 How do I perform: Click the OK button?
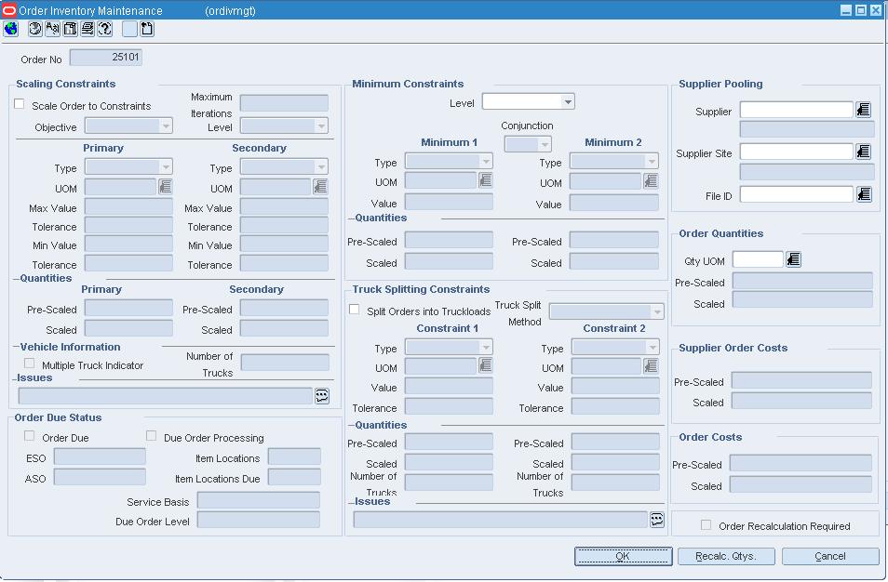tap(623, 556)
